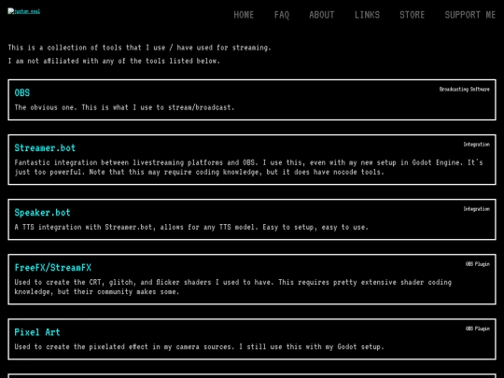This screenshot has width=504, height=378.
Task: Click the Integration tag on Streamer.bot card
Action: [477, 145]
